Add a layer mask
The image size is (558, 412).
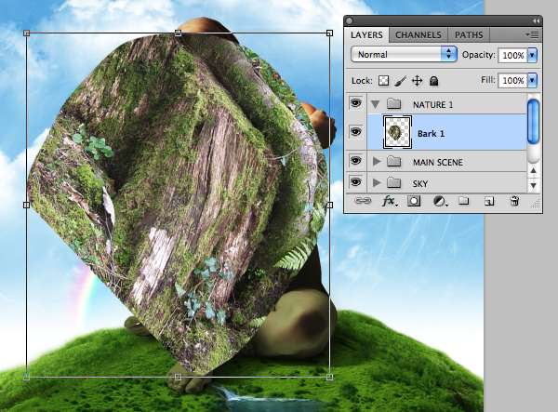click(414, 202)
